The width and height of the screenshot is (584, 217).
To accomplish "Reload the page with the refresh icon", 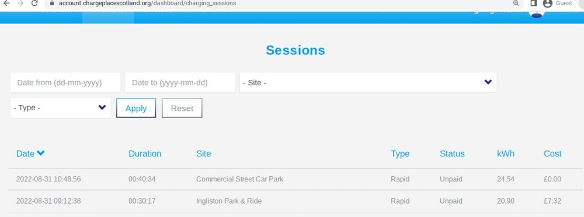I will point(34,3).
